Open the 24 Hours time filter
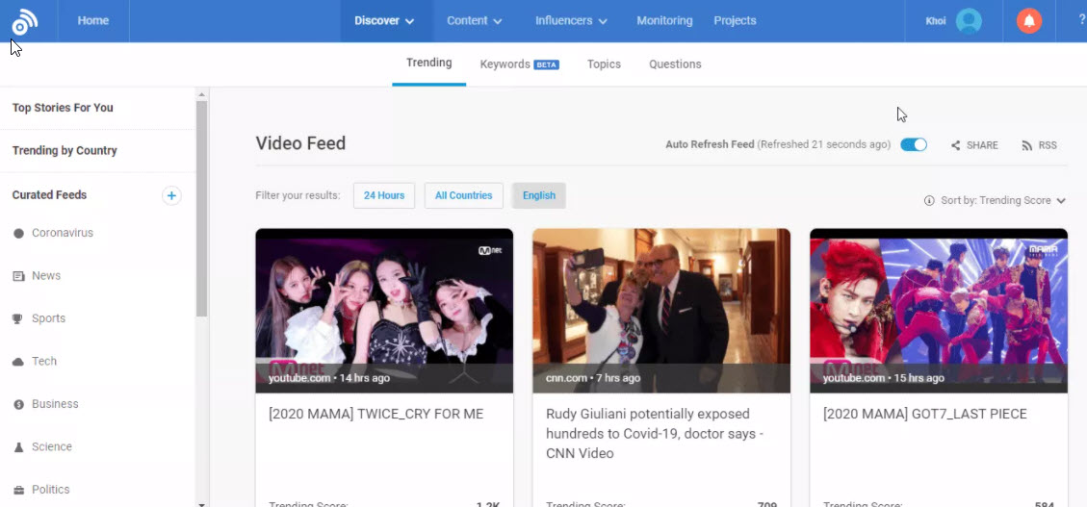The height and width of the screenshot is (507, 1087). (384, 195)
